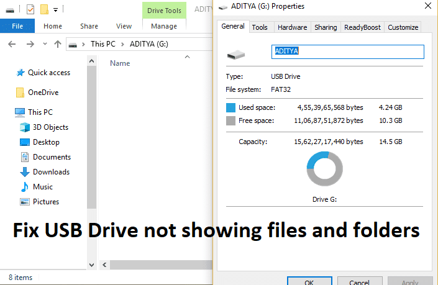Click the Name column header
Viewport: 438px width, 285px height.
pyautogui.click(x=120, y=63)
